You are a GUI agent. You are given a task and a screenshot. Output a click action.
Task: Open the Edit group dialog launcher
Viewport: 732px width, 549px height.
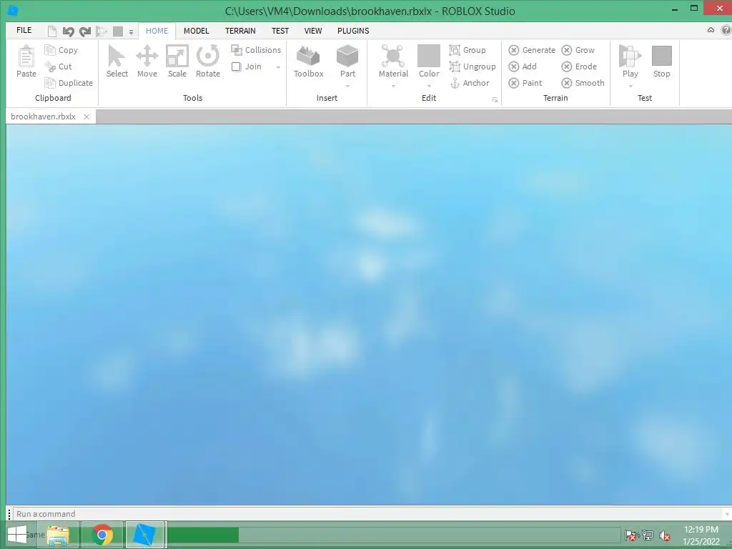coord(495,100)
